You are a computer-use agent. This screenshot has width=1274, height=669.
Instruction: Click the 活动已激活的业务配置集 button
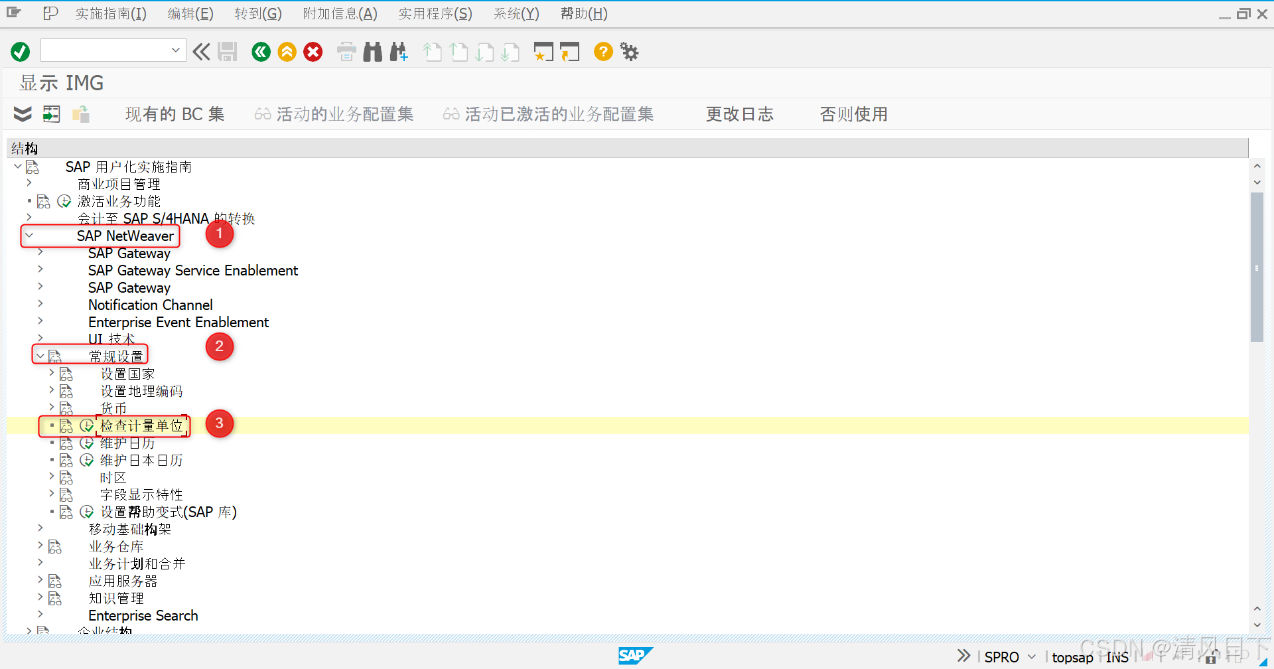pyautogui.click(x=549, y=114)
